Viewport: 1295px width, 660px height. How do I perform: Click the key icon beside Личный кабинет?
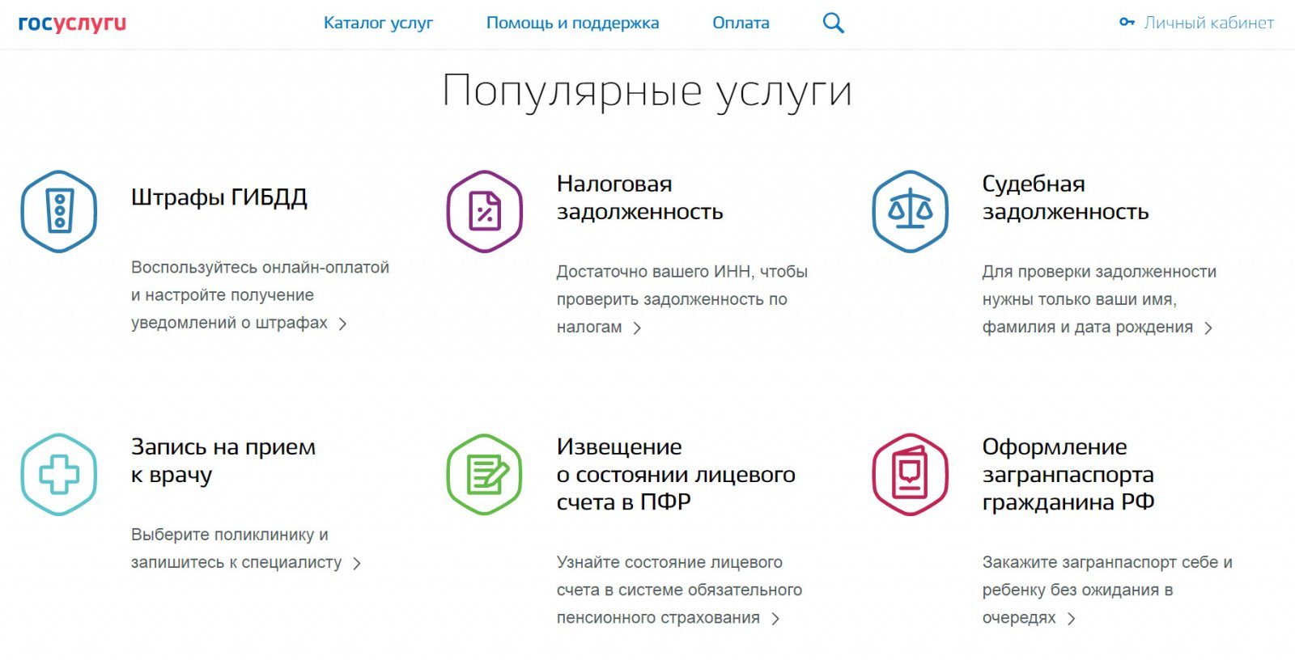(1127, 22)
